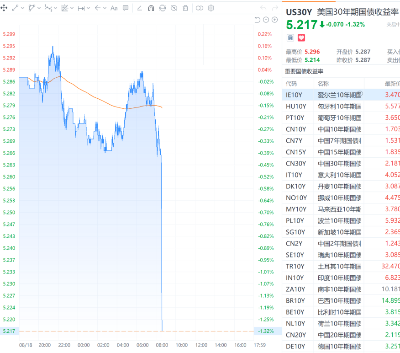Select NO10Y 挪威 row

click(341, 198)
